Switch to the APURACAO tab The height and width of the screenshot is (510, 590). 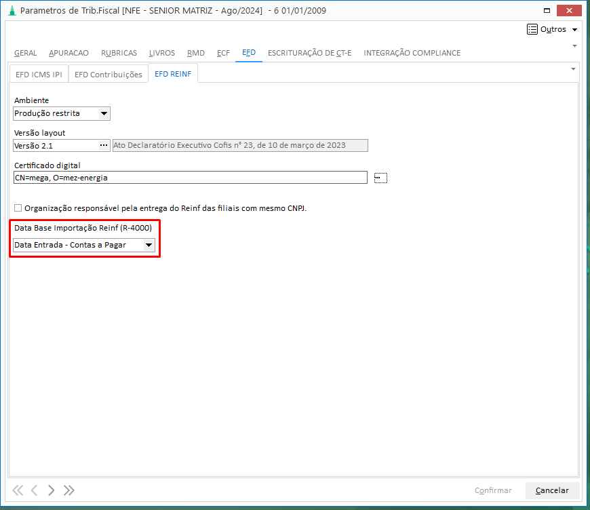click(68, 53)
